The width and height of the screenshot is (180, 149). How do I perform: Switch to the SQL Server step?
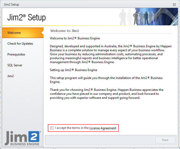(x=15, y=65)
